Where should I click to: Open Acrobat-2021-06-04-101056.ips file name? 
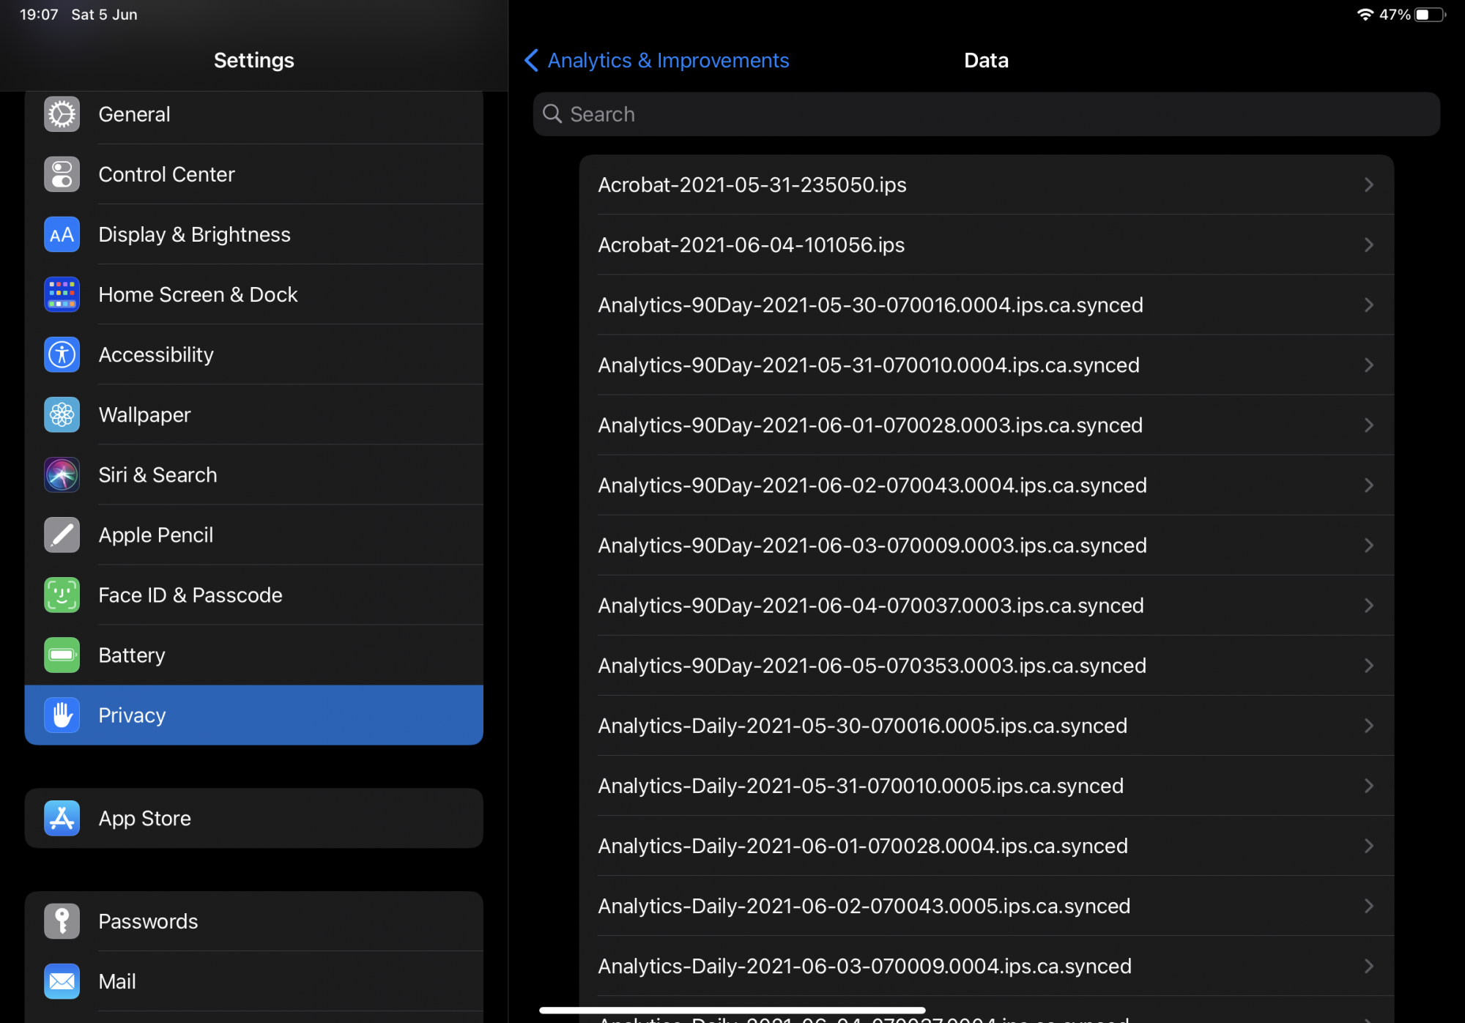(752, 245)
